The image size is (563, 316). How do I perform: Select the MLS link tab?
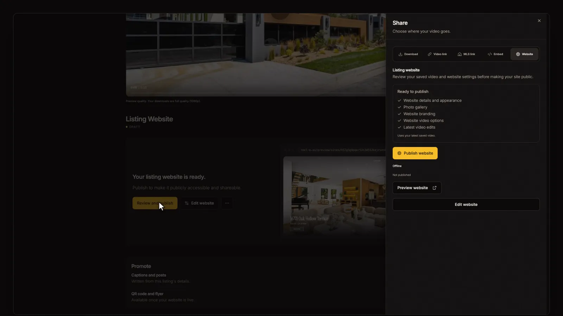pyautogui.click(x=466, y=54)
